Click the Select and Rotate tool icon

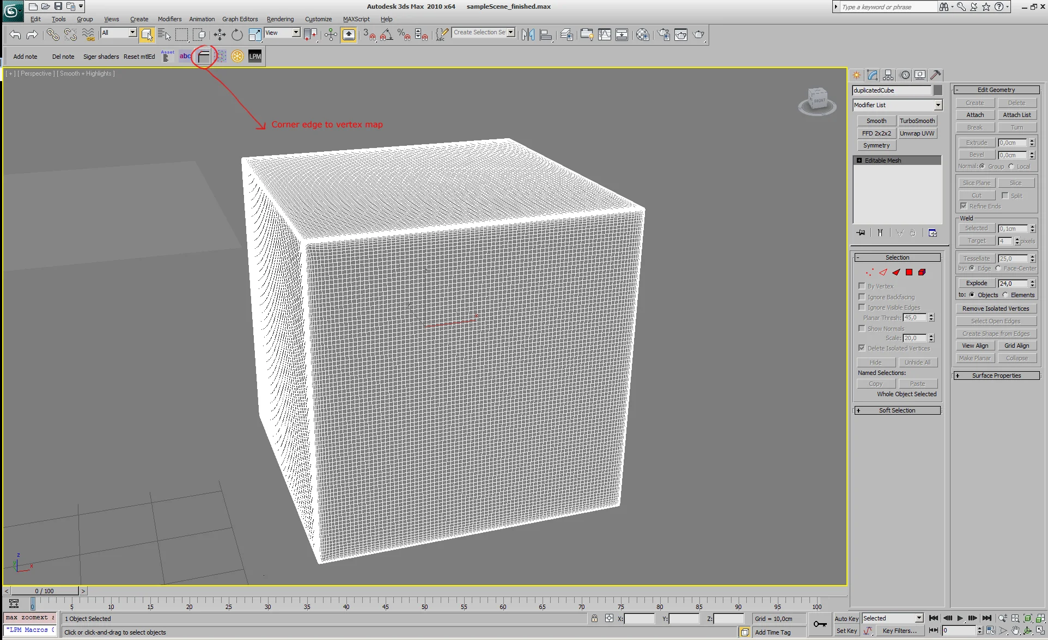tap(237, 35)
